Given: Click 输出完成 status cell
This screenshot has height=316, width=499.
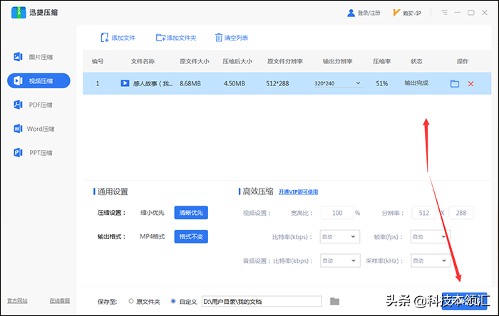Looking at the screenshot, I should point(416,83).
